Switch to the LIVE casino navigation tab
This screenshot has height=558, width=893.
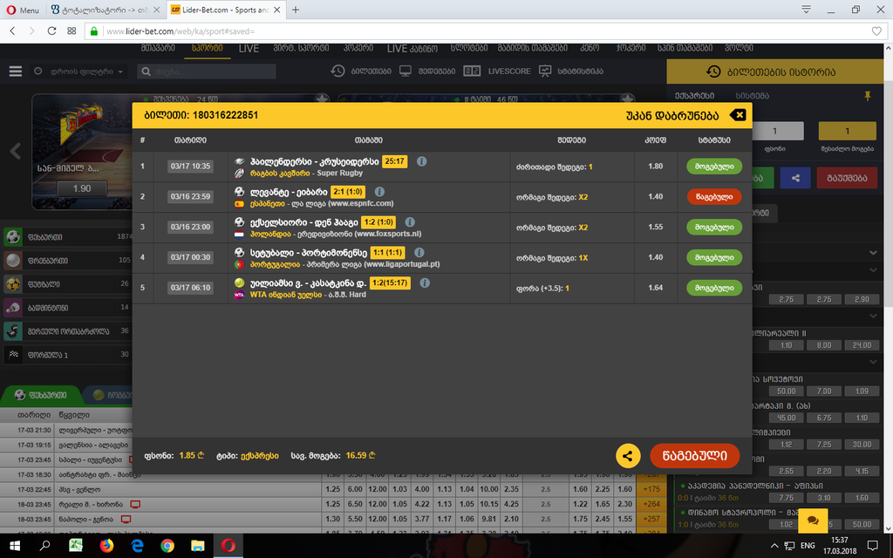(x=412, y=49)
